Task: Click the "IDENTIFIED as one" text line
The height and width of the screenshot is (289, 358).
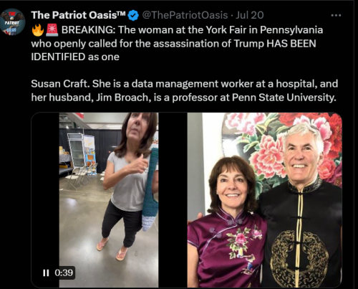Action: click(x=75, y=57)
